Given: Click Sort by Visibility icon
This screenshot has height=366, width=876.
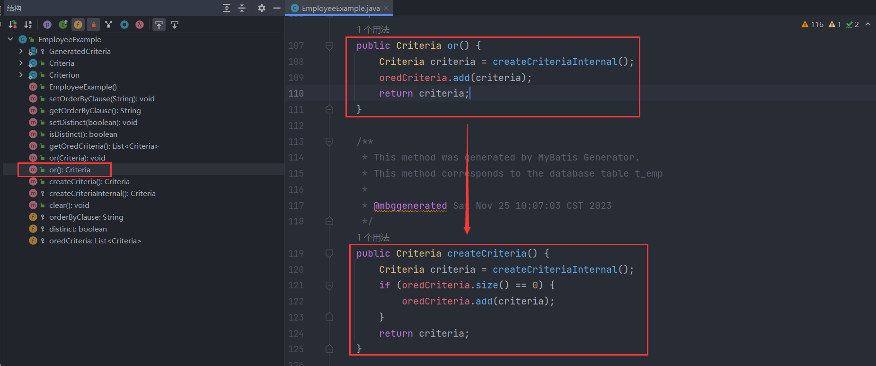Looking at the screenshot, I should 13,25.
